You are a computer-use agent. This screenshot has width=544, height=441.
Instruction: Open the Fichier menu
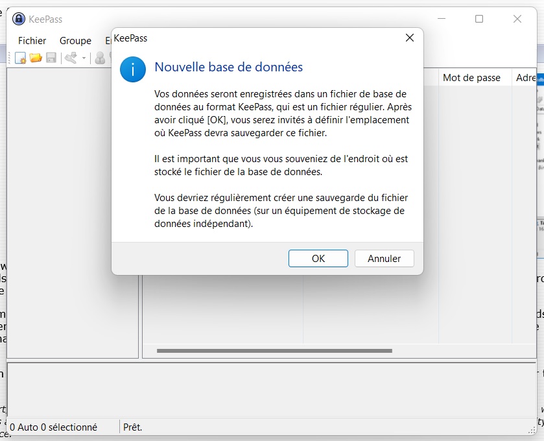(32, 40)
